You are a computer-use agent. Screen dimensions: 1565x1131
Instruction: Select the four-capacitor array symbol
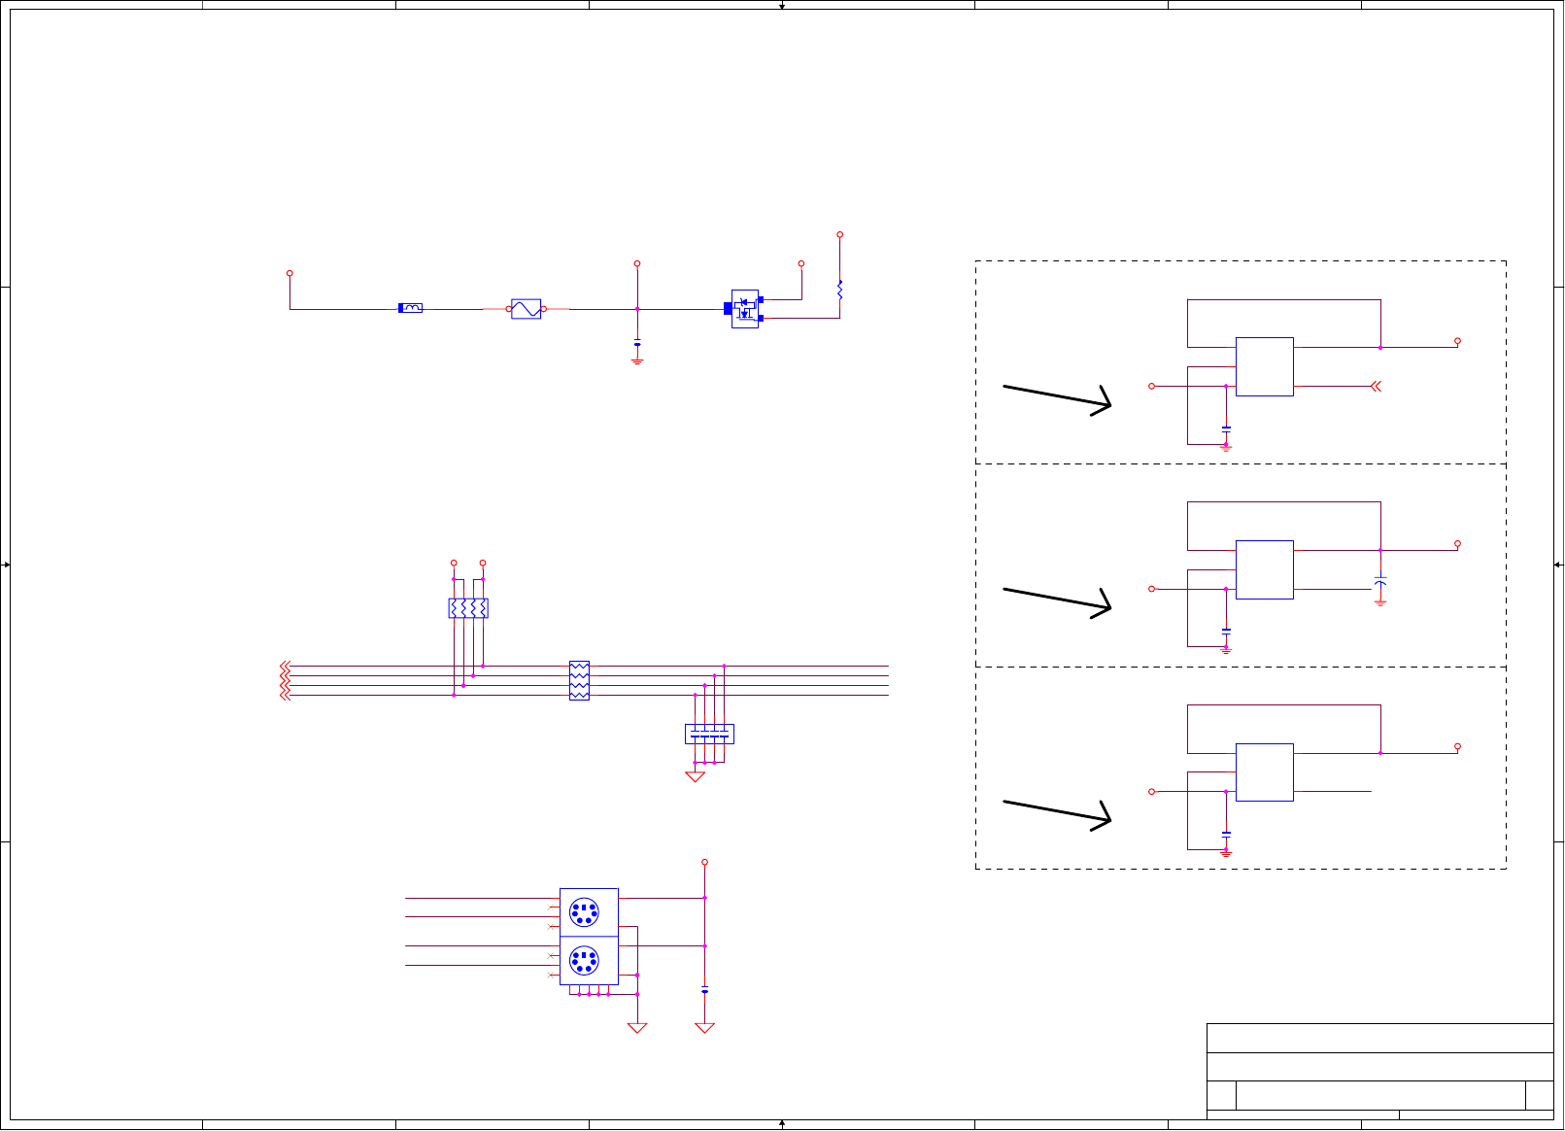(x=709, y=735)
